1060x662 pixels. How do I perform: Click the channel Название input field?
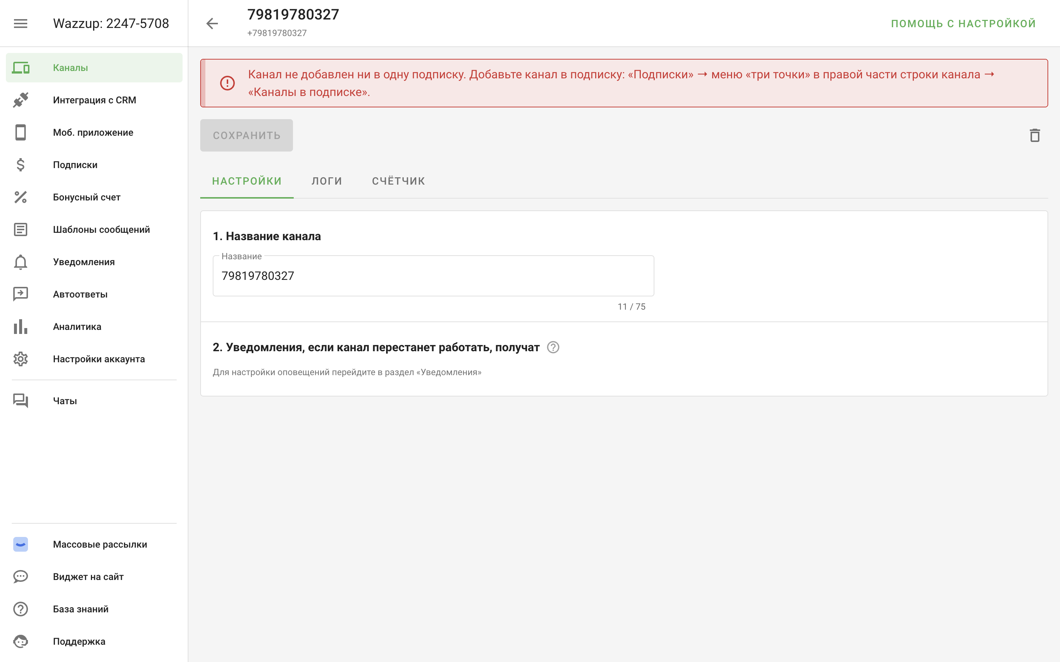[x=433, y=276]
